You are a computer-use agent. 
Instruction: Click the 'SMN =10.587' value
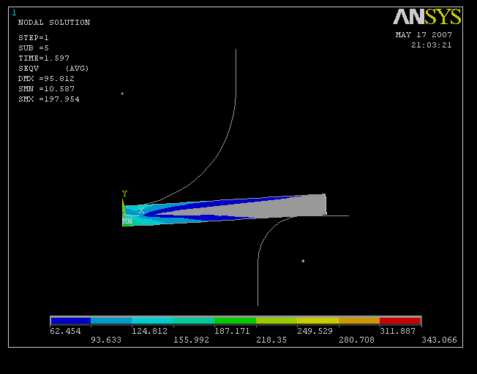[46, 89]
